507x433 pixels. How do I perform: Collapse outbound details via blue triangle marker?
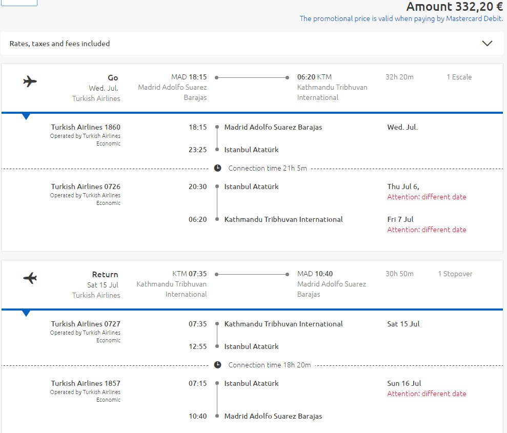click(26, 116)
